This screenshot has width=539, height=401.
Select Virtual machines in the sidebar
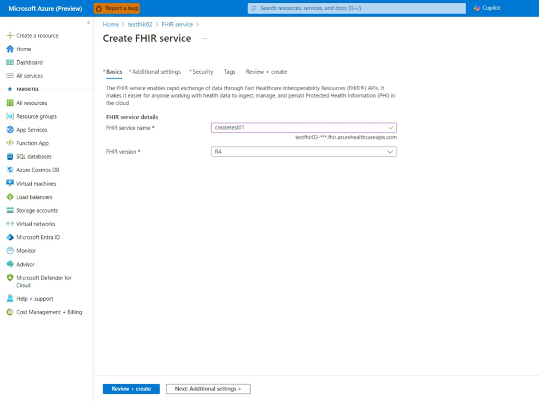click(x=36, y=183)
